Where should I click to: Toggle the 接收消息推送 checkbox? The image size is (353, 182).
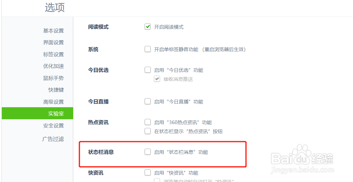tap(157, 79)
